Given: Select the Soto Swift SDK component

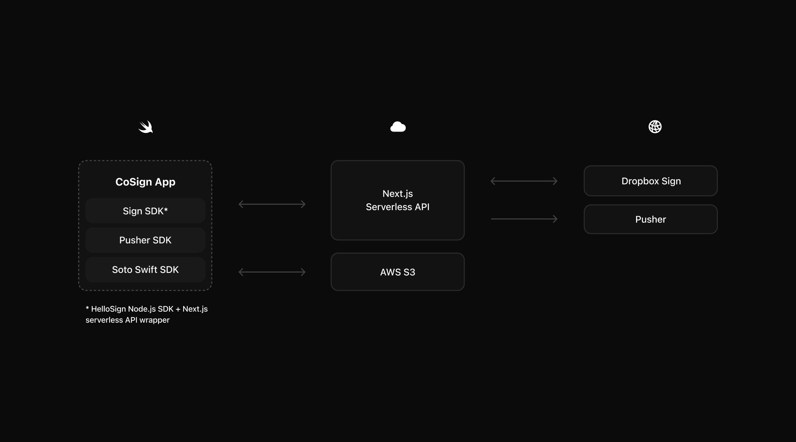Looking at the screenshot, I should (x=145, y=269).
